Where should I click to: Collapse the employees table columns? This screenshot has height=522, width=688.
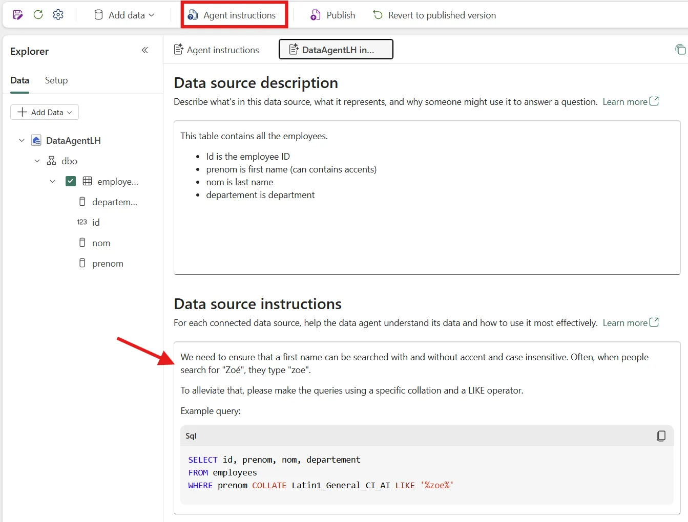[53, 181]
